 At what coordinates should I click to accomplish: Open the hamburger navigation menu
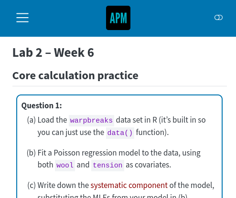[22, 18]
